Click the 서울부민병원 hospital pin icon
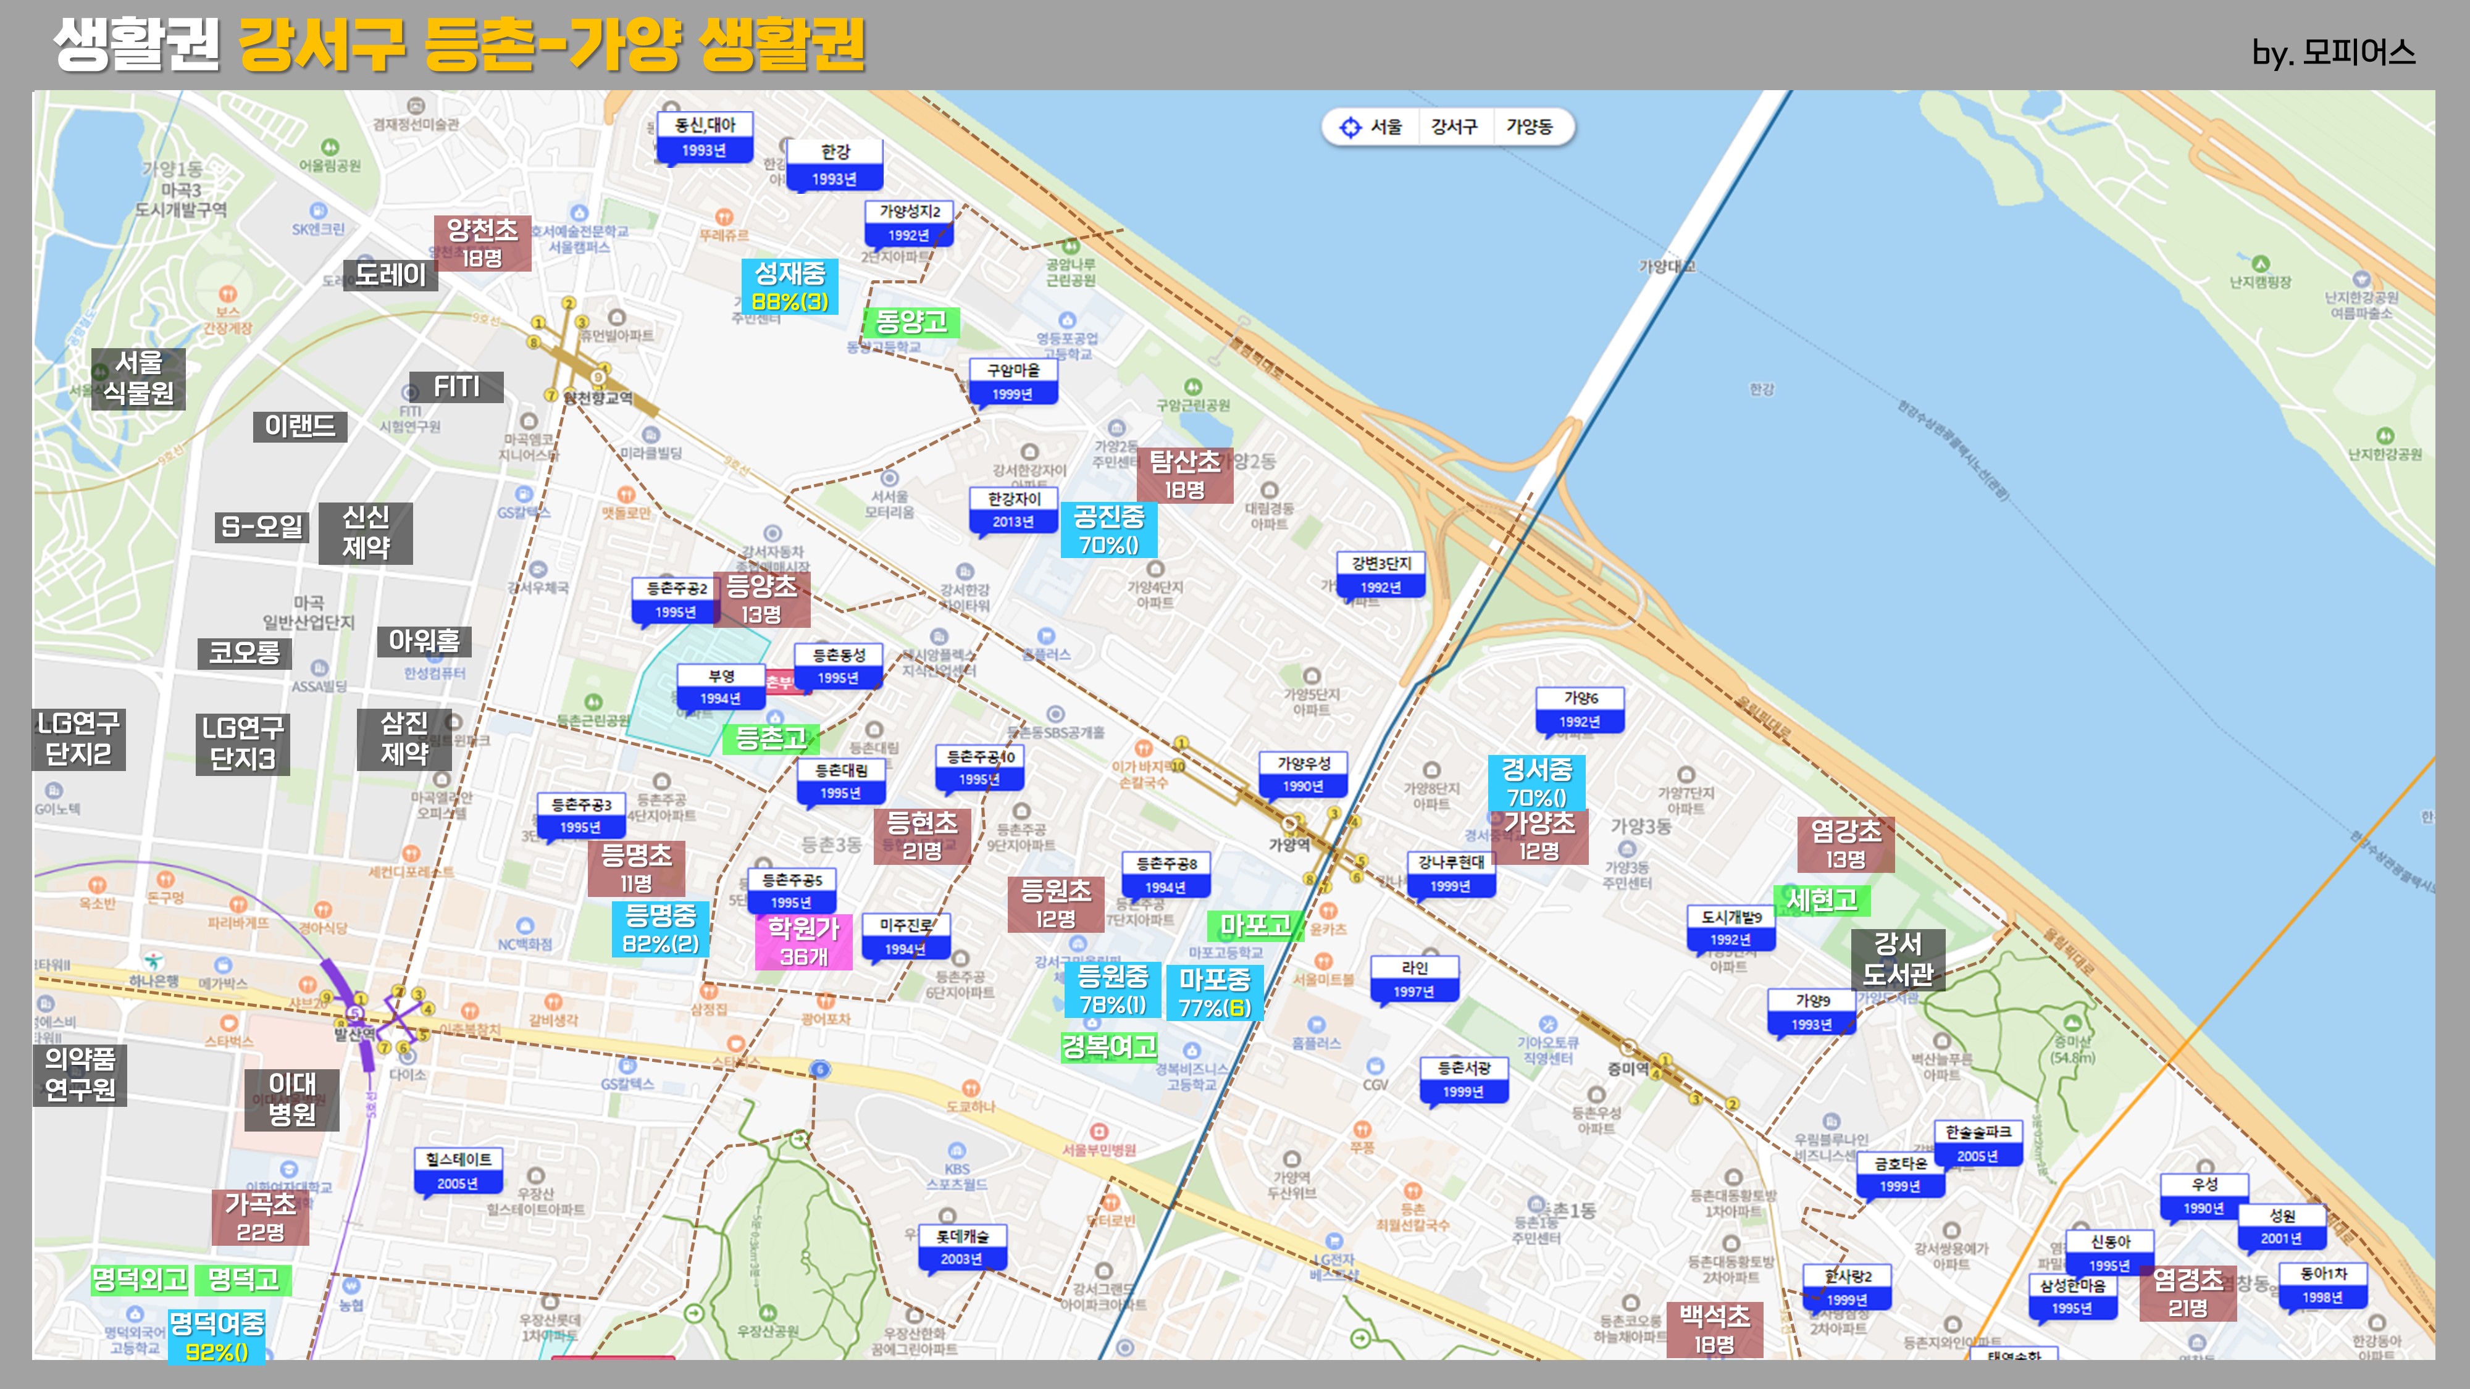Image resolution: width=2470 pixels, height=1389 pixels. click(x=1099, y=1132)
